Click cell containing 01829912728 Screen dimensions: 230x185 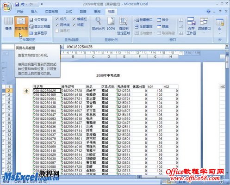(73, 91)
